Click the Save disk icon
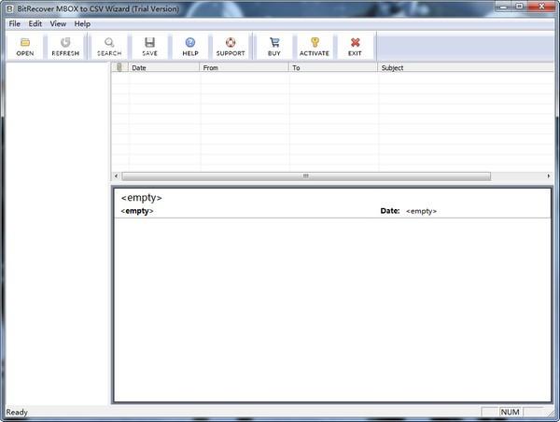560x422 pixels. click(x=149, y=43)
